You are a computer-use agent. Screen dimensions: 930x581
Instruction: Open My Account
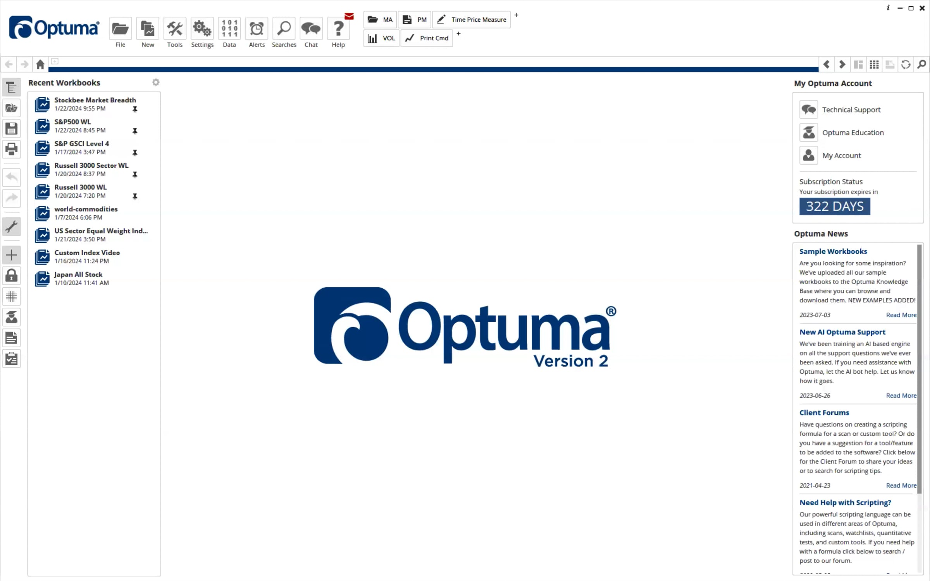(830, 155)
